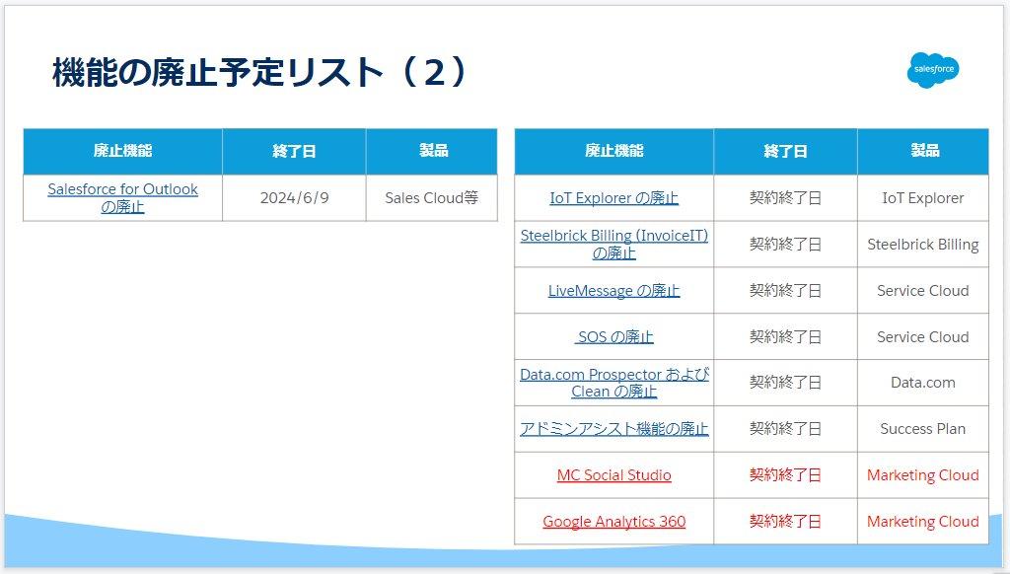
Task: Open the LiveMessage の廃止 link
Action: pyautogui.click(x=613, y=291)
